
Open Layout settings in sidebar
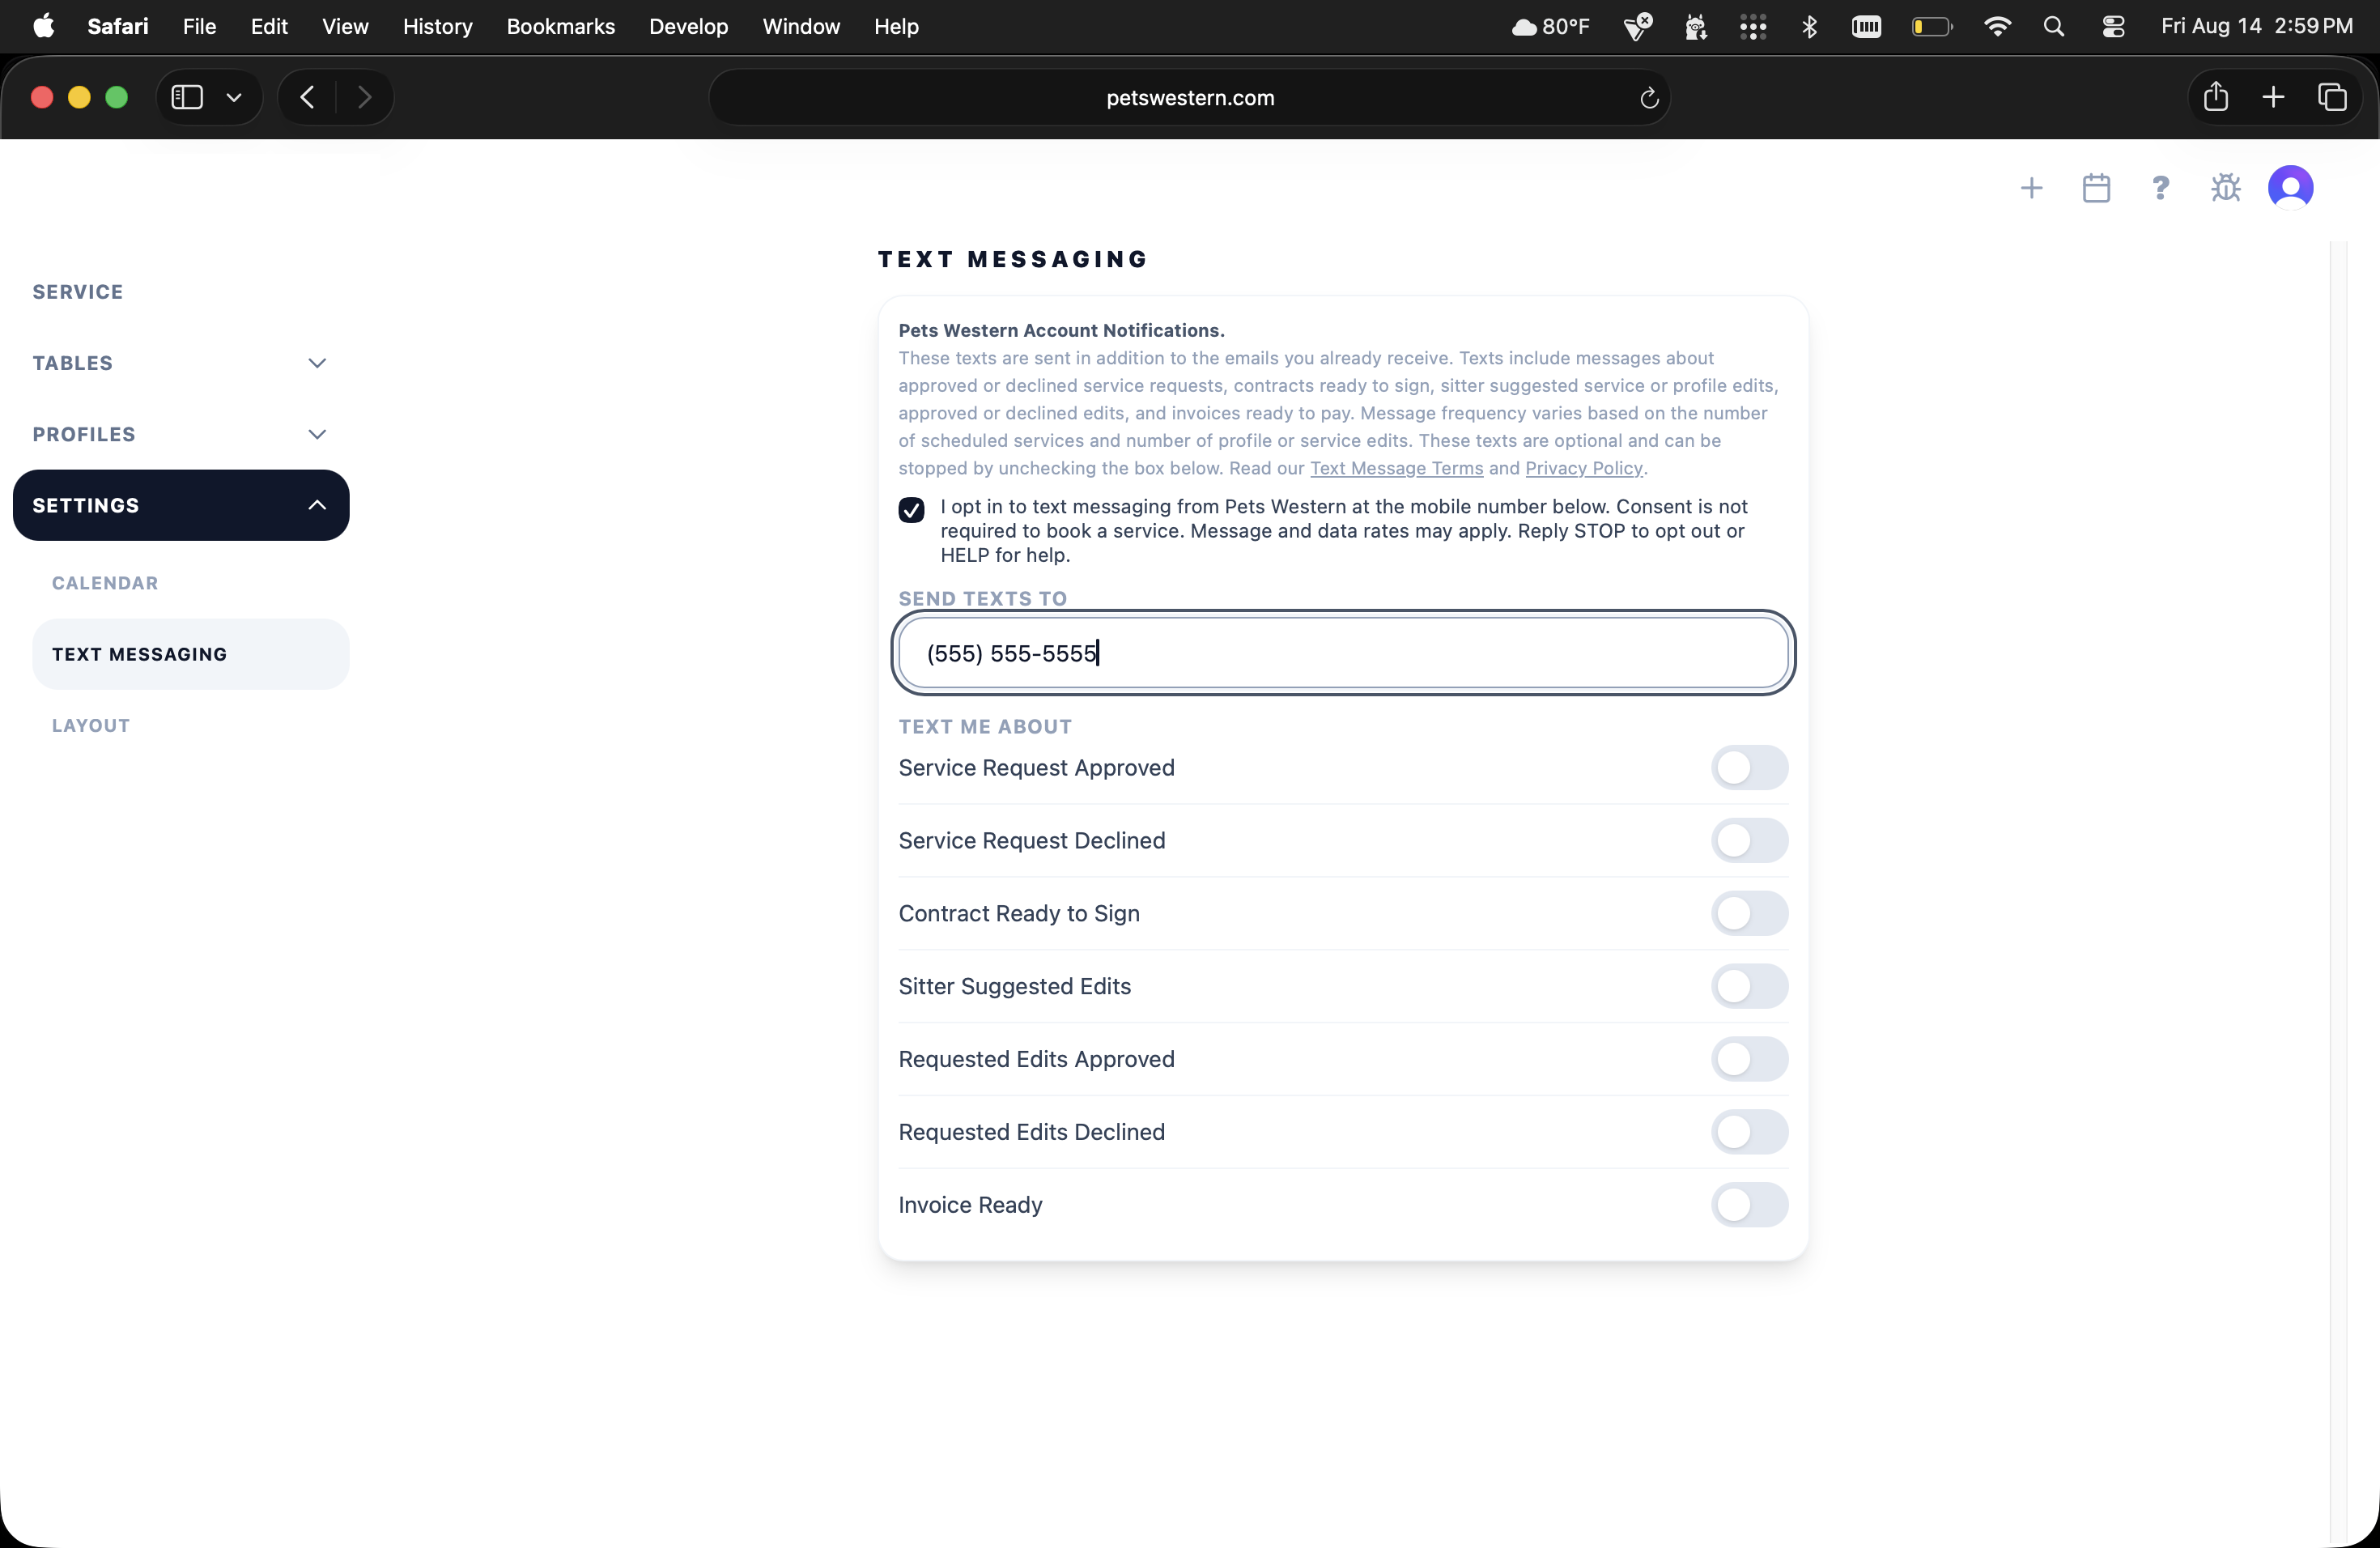tap(91, 726)
